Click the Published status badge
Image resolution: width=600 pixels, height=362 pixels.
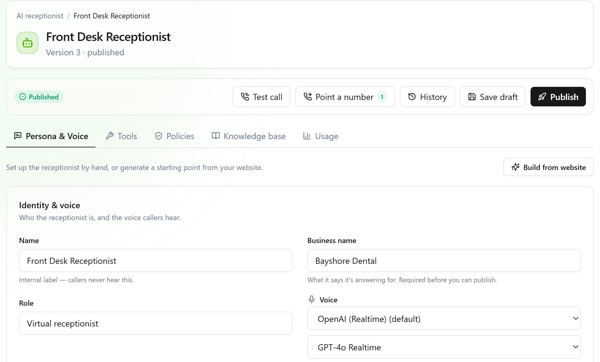(x=39, y=97)
